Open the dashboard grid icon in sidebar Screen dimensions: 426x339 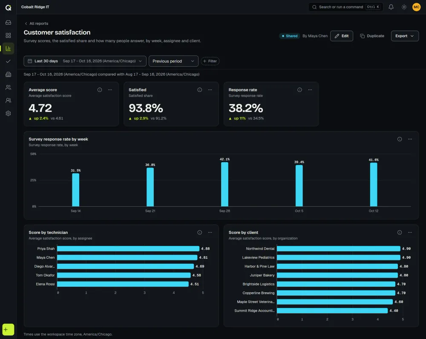coord(8,36)
